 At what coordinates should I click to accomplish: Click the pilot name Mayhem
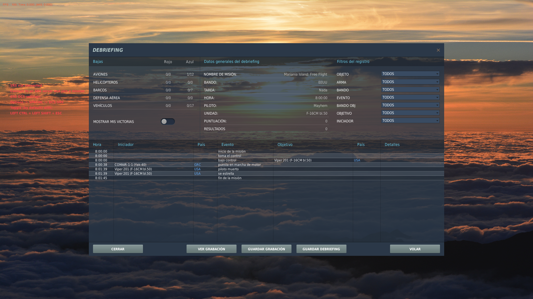coord(320,106)
